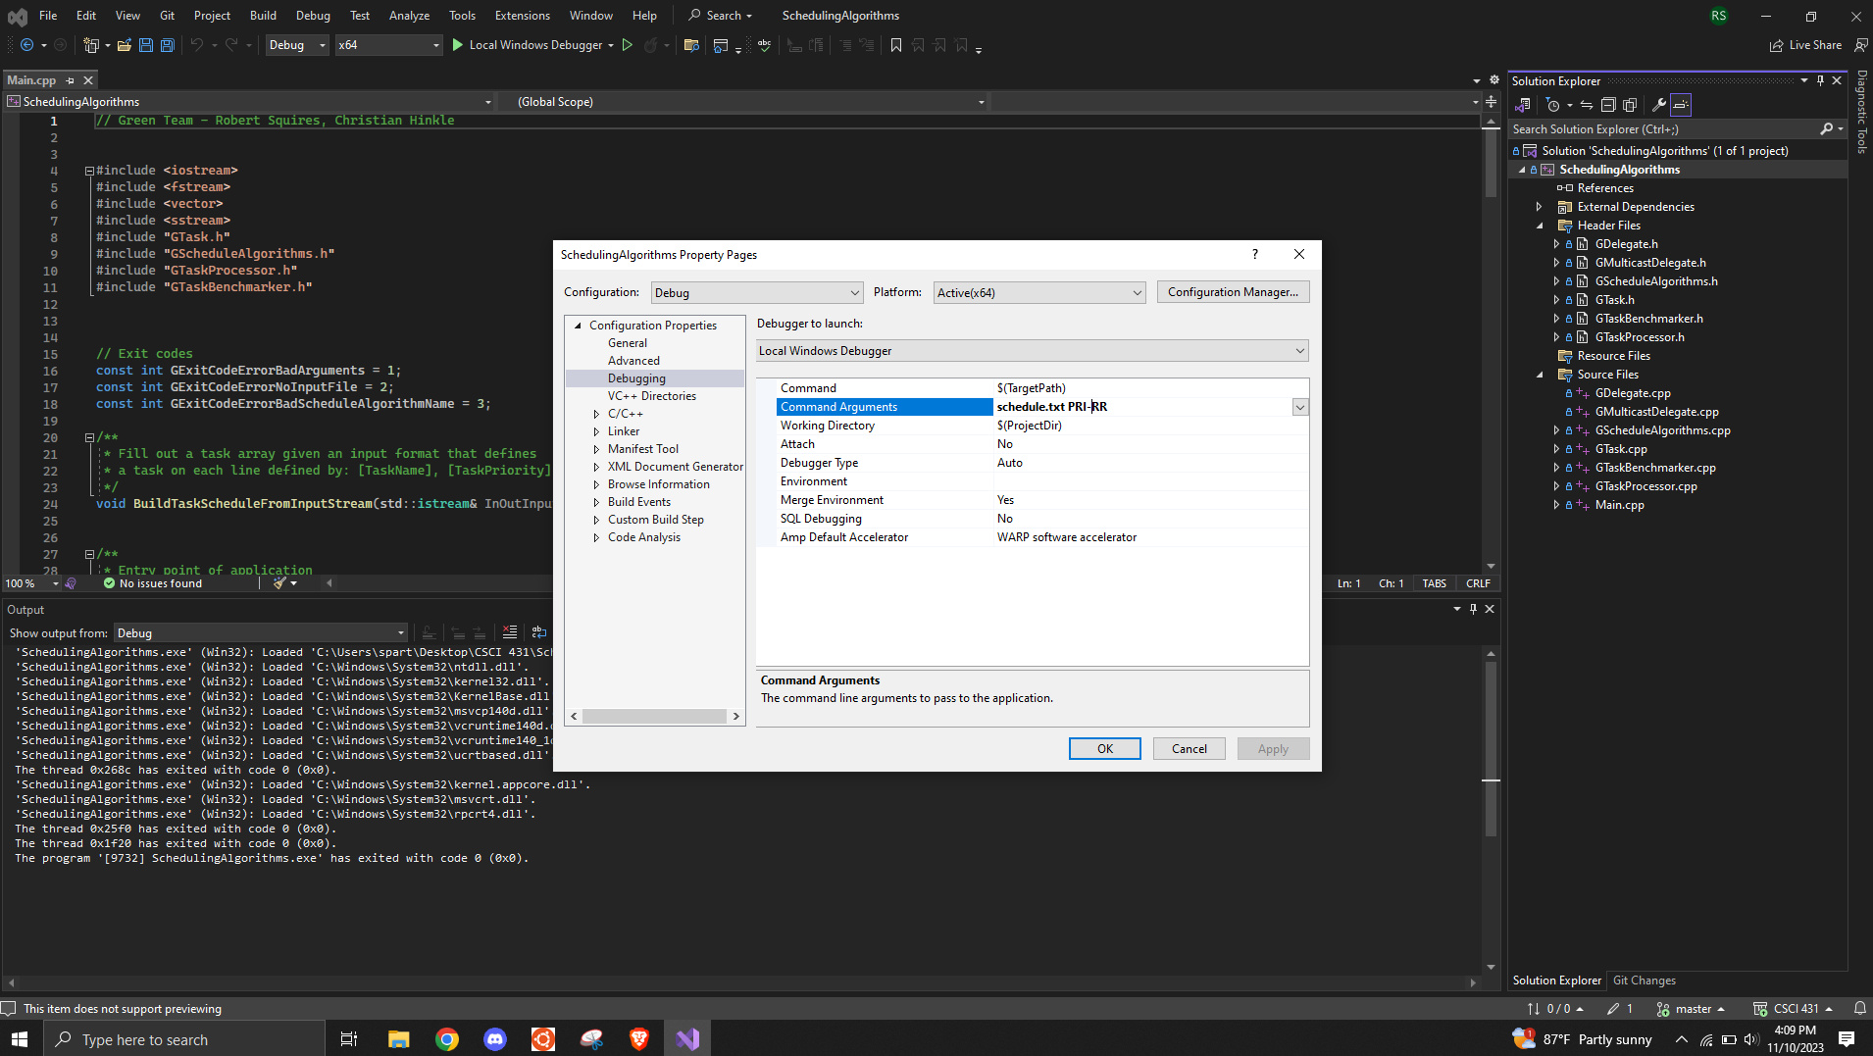Click the Show All Files icon
1873x1056 pixels.
point(1630,105)
